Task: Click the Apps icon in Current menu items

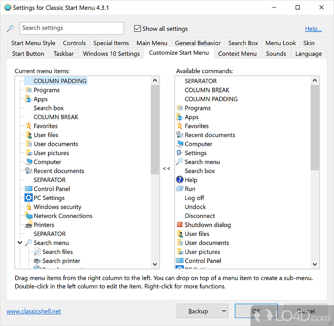Action: 28,99
